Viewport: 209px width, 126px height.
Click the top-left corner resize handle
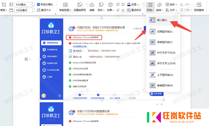pyautogui.click(x=40, y=18)
